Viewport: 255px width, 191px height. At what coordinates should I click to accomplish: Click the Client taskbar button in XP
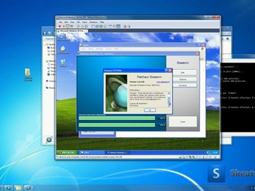[92, 153]
